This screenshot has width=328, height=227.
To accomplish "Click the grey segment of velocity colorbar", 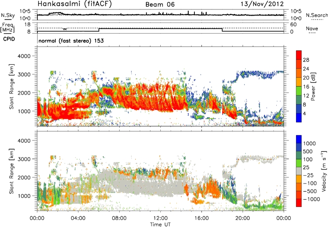I will pyautogui.click(x=299, y=171).
